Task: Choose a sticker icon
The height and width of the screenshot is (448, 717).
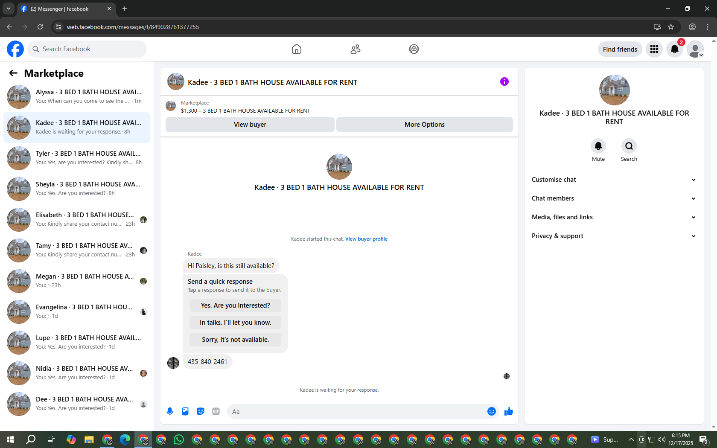Action: coord(201,411)
